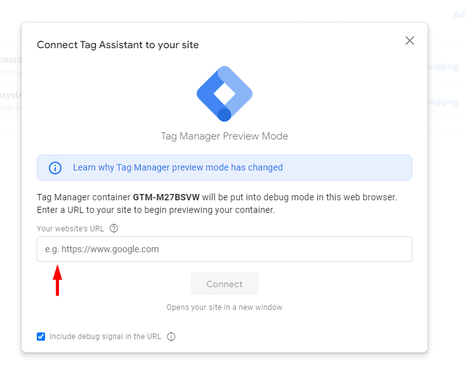The height and width of the screenshot is (367, 465).
Task: Click help icon beside Your website's URL
Action: 114,228
